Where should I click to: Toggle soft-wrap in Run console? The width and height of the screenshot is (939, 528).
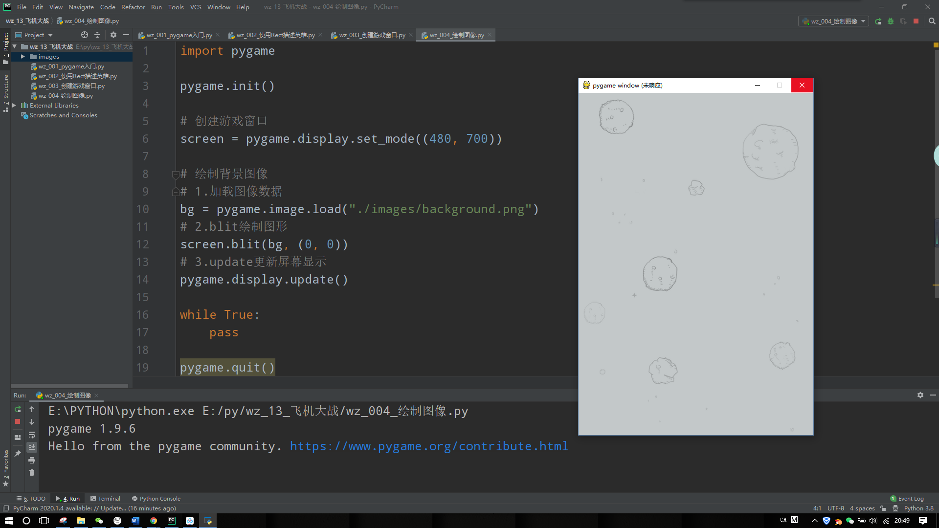coord(32,435)
